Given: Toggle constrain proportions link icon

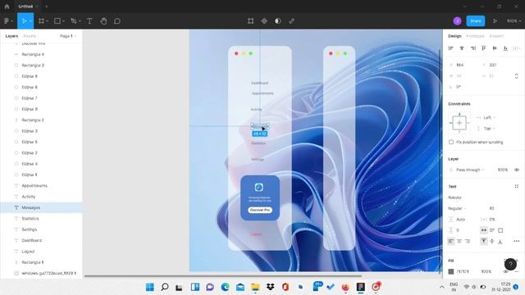Looking at the screenshot, I should click(516, 76).
